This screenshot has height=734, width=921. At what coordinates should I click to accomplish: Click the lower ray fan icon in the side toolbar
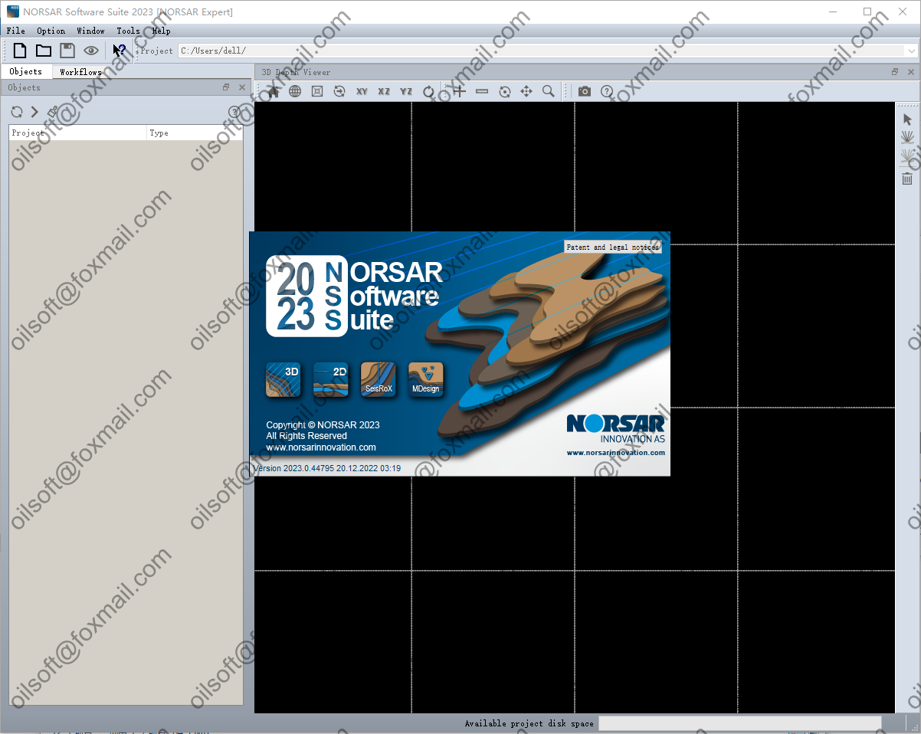(x=908, y=157)
